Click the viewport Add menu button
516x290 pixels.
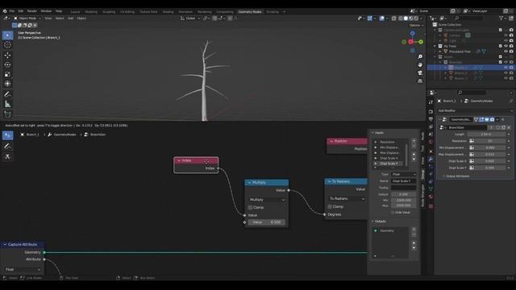[x=70, y=19]
